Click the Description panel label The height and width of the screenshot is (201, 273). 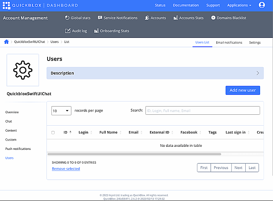62,73
